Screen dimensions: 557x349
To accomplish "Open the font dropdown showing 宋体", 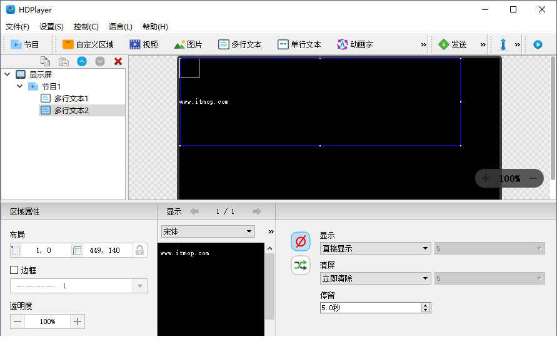I will 208,231.
